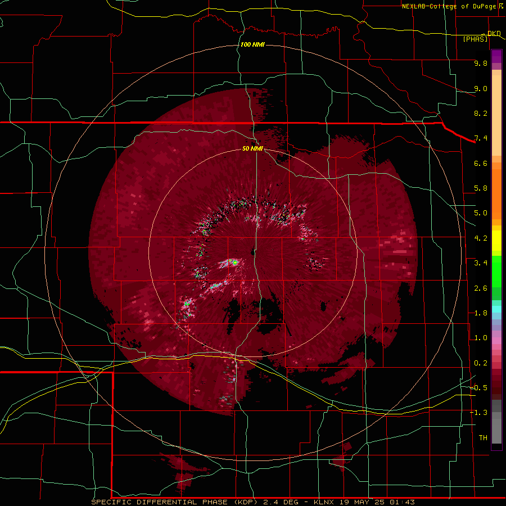This screenshot has width=506, height=506.
Task: Click the peach color bar segment near 8.2
Action: tap(496, 115)
